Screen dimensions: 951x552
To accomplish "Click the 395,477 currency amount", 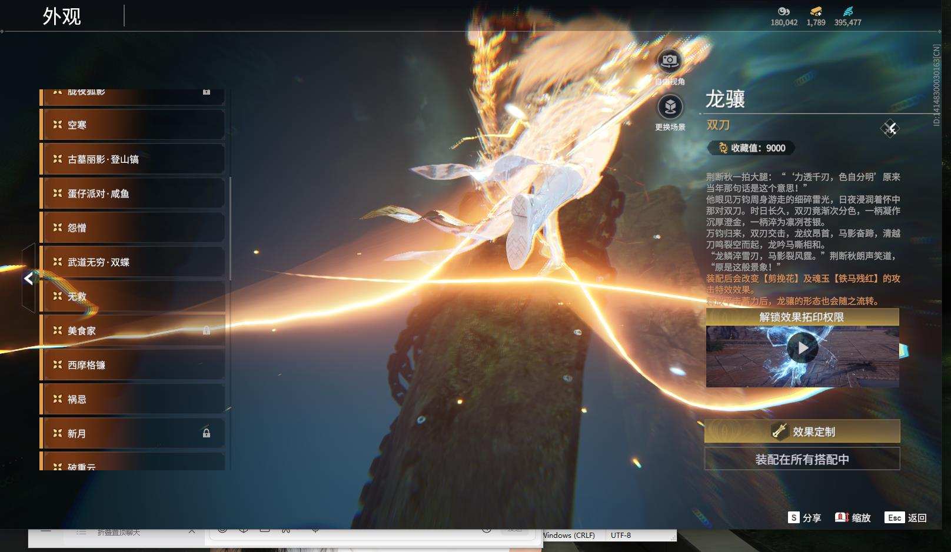I will point(848,22).
